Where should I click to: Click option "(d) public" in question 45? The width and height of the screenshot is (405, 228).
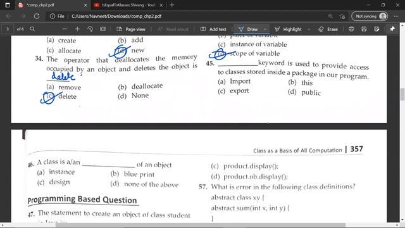[304, 92]
